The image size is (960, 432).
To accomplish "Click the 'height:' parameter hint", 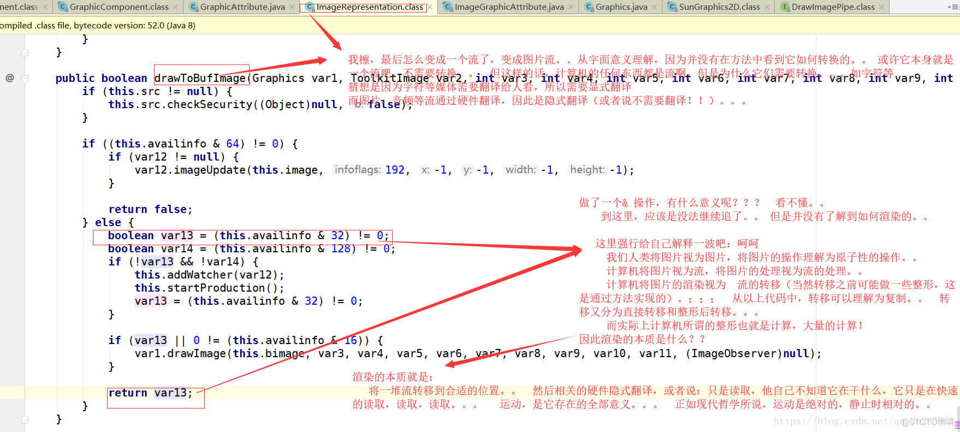I will [588, 170].
